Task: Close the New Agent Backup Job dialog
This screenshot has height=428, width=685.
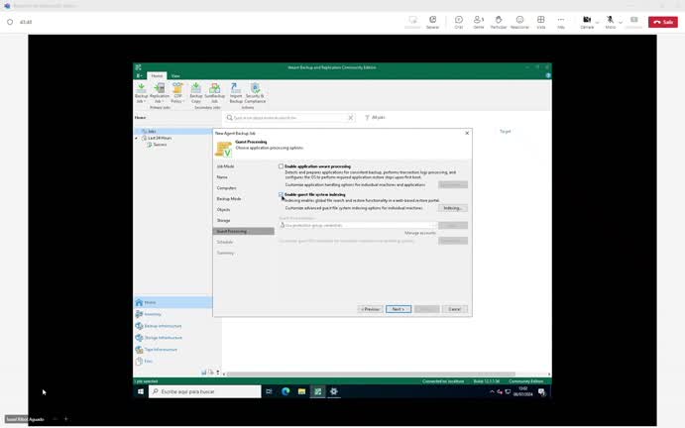Action: click(467, 133)
